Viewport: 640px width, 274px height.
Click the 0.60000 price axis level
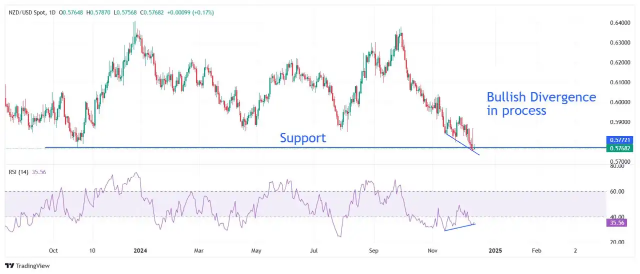(x=619, y=102)
